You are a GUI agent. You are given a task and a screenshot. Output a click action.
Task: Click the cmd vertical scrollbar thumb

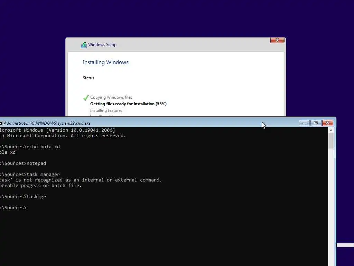coord(331,141)
